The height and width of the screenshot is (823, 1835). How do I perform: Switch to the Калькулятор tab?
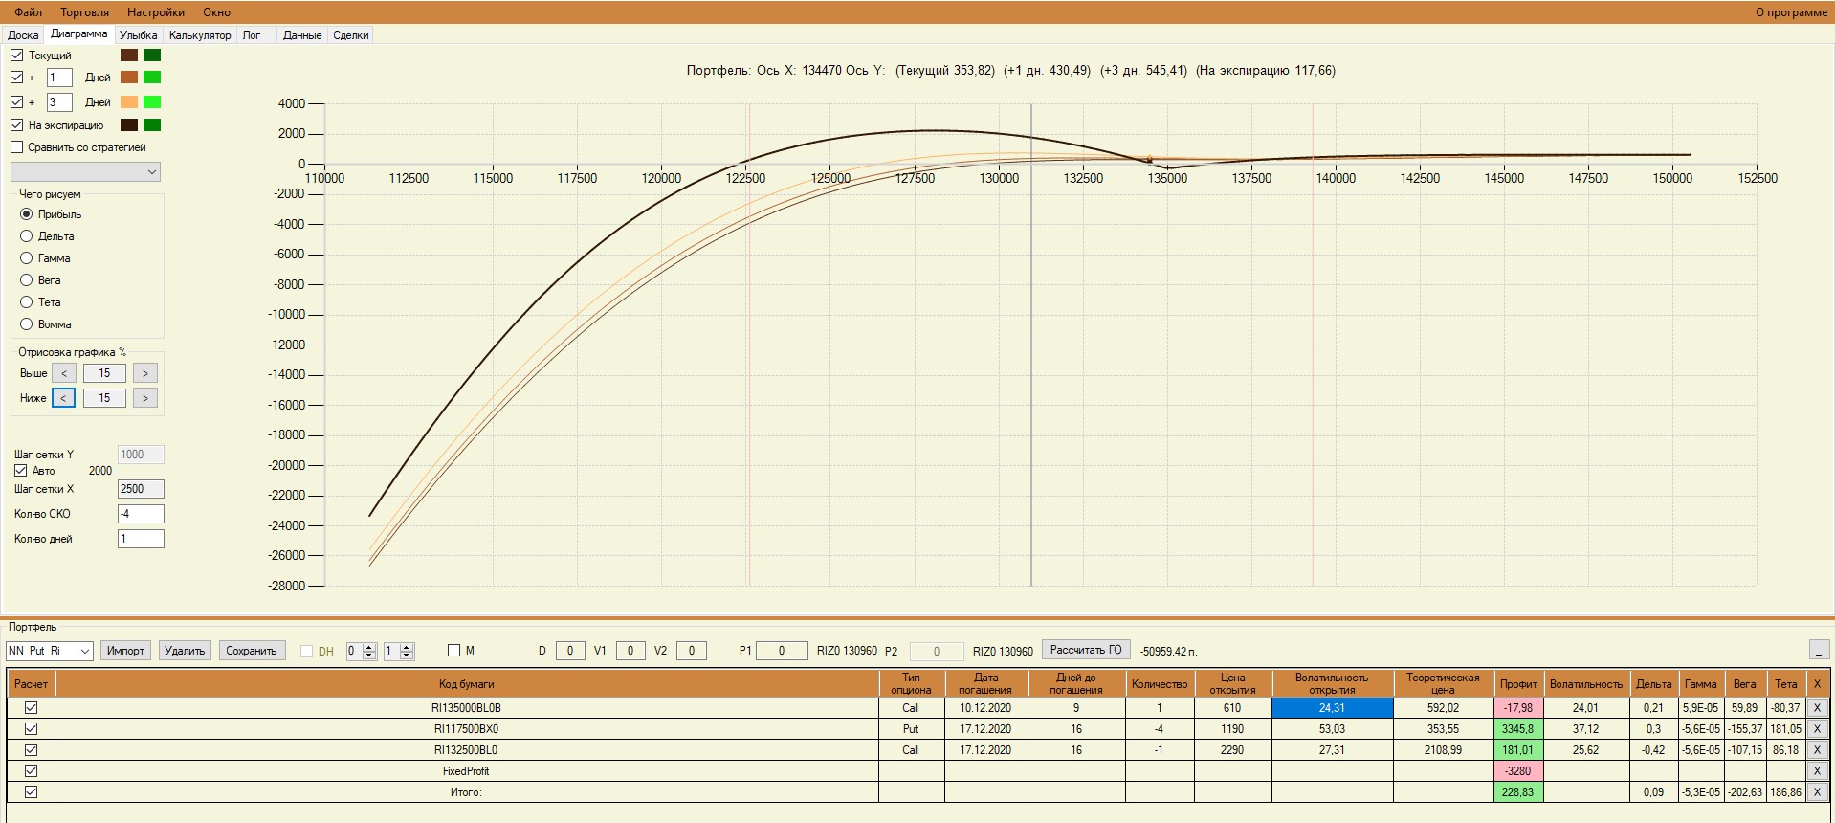pyautogui.click(x=200, y=35)
